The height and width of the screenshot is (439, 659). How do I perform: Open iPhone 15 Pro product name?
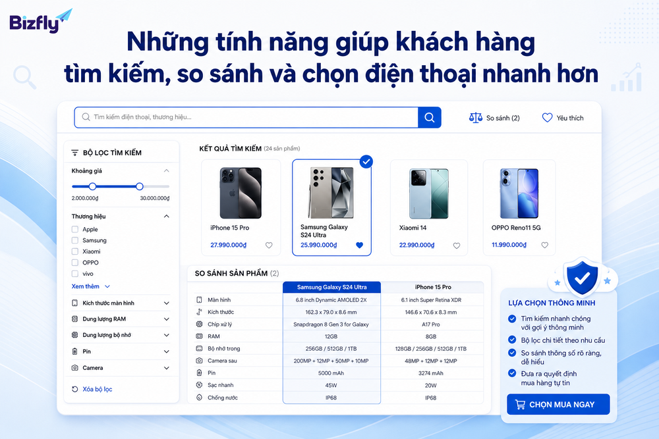[x=229, y=228]
